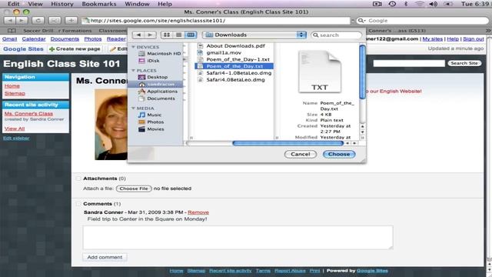
Task: Collapse the PLACES section triangle
Action: 133,70
